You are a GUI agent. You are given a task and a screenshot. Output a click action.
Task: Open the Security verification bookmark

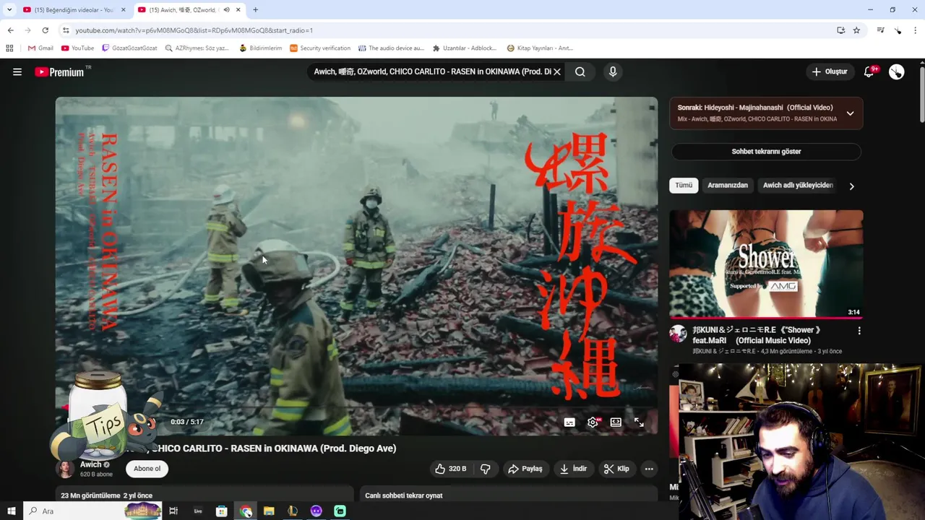(x=320, y=48)
